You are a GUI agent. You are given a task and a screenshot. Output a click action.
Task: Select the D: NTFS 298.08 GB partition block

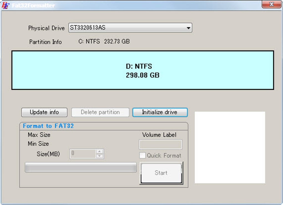coord(143,70)
